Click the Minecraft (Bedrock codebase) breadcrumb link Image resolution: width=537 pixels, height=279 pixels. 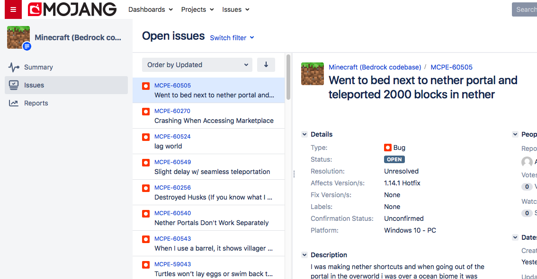(x=375, y=67)
